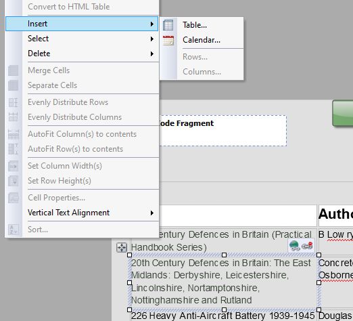Viewport: 353px width, 321px height.
Task: Click the Evenly Distribute Columns icon
Action: [14, 117]
